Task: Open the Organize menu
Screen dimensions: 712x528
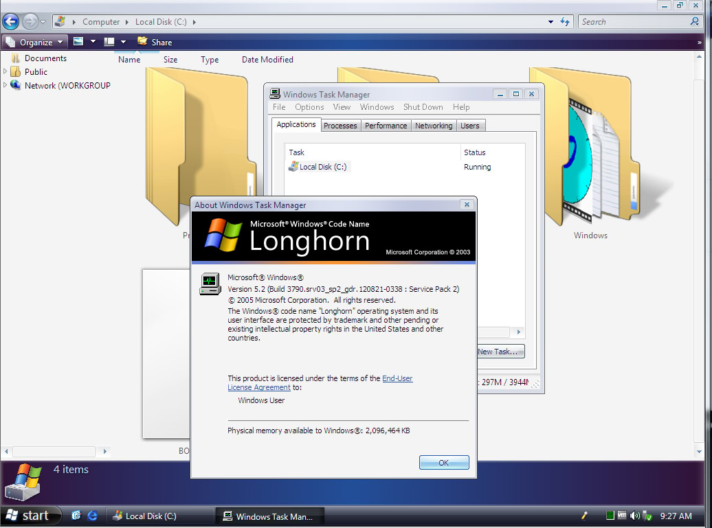Action: tap(35, 42)
